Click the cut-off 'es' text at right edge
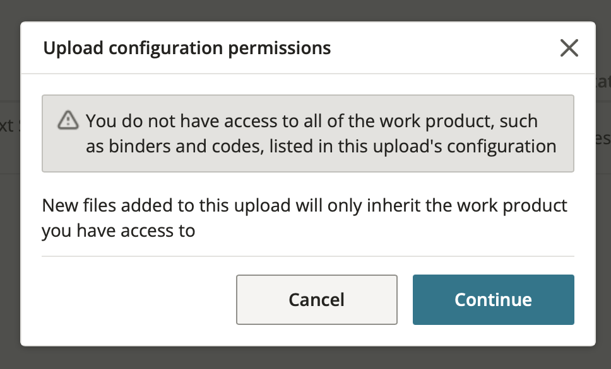 (603, 139)
